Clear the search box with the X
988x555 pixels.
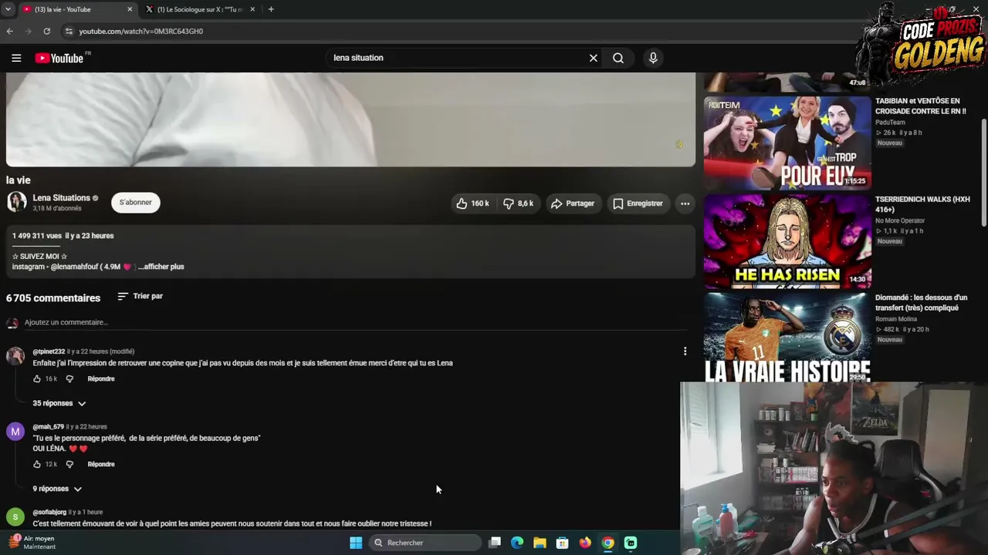coord(594,58)
